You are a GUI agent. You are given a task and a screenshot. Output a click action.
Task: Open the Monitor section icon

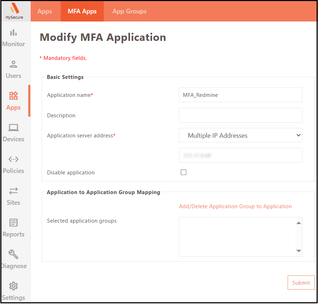click(13, 33)
